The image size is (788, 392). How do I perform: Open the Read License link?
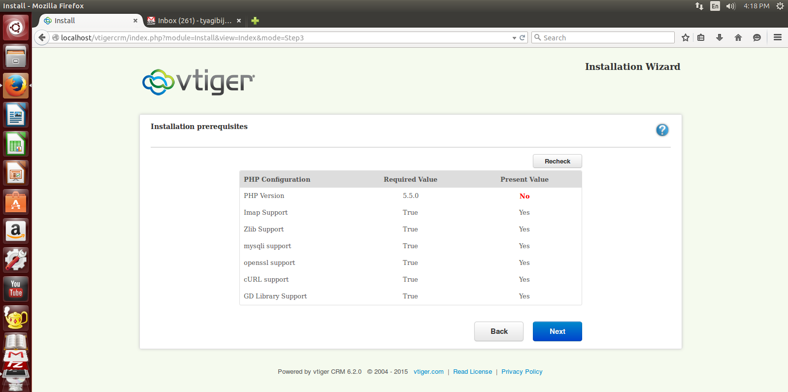coord(472,372)
